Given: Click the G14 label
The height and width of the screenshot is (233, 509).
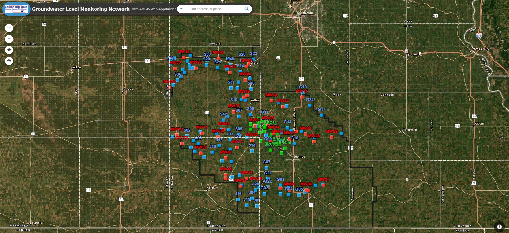Looking at the screenshot, I should (x=288, y=122).
